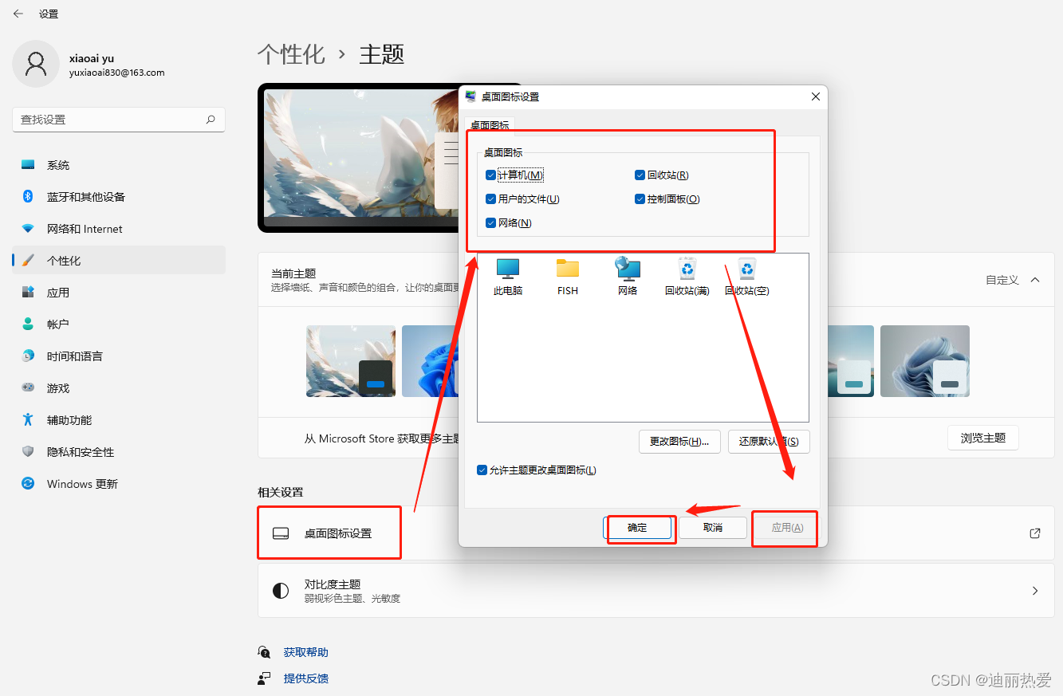This screenshot has height=696, width=1063.
Task: Click the 查找设置 search field
Action: [119, 120]
